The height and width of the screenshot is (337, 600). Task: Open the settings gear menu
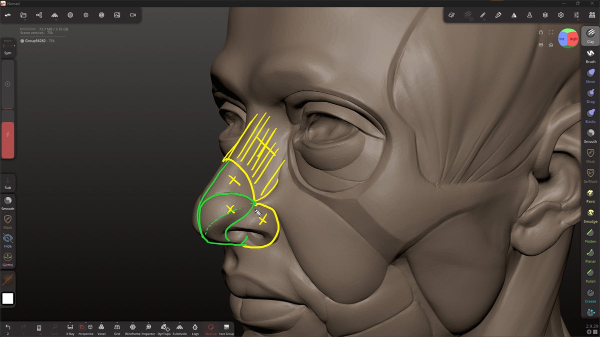(560, 15)
